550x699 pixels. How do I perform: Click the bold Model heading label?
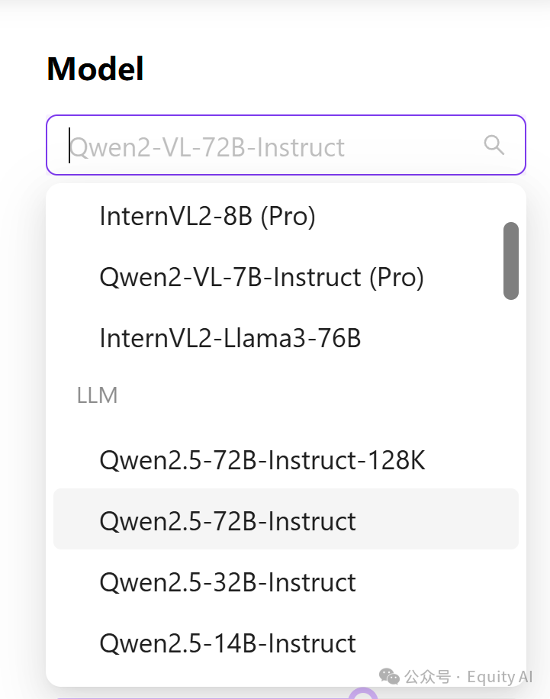(95, 69)
